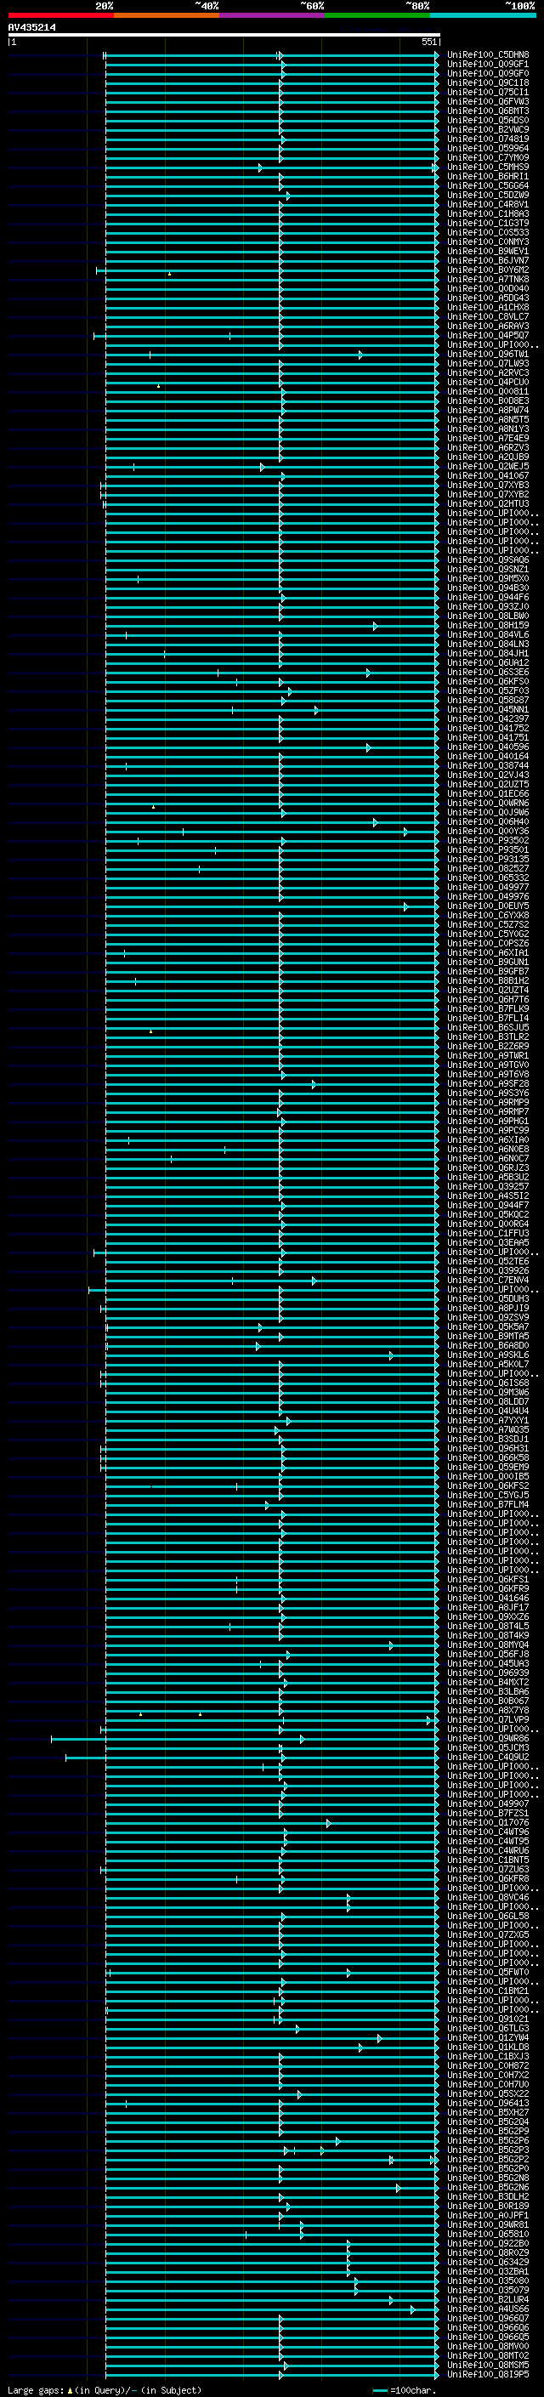This screenshot has height=2397, width=544.
Task: Select the label UniRef100_B3TLR2
Action: (x=487, y=1037)
